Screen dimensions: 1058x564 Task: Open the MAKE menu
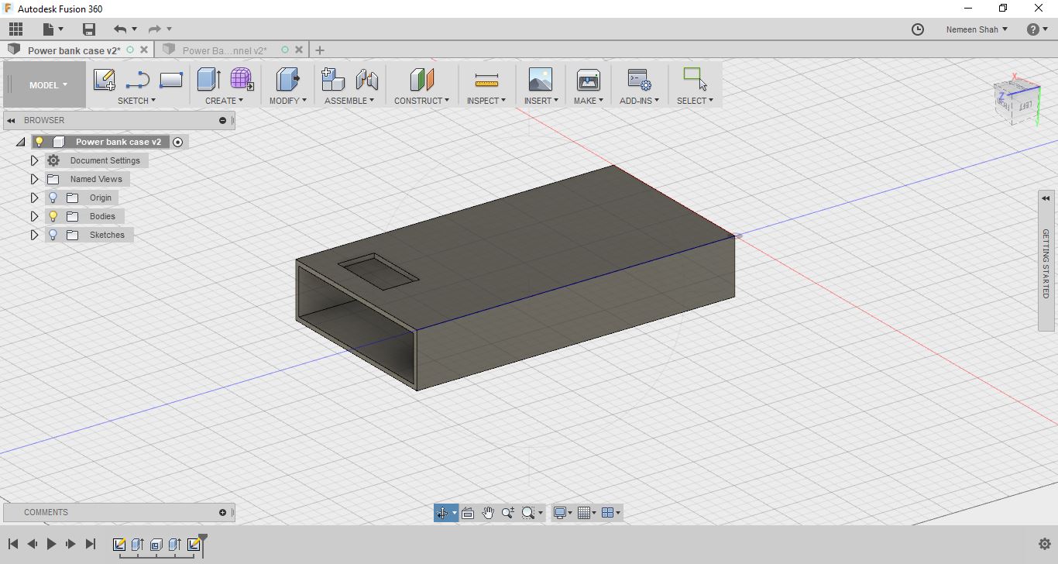pyautogui.click(x=588, y=101)
